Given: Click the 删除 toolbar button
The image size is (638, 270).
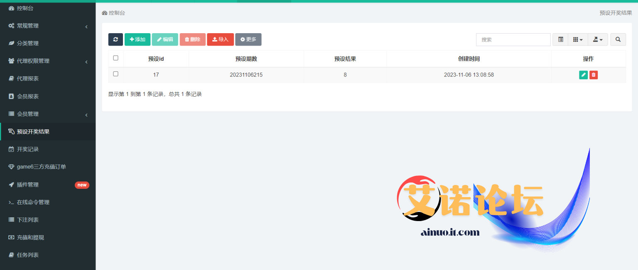Looking at the screenshot, I should [193, 39].
